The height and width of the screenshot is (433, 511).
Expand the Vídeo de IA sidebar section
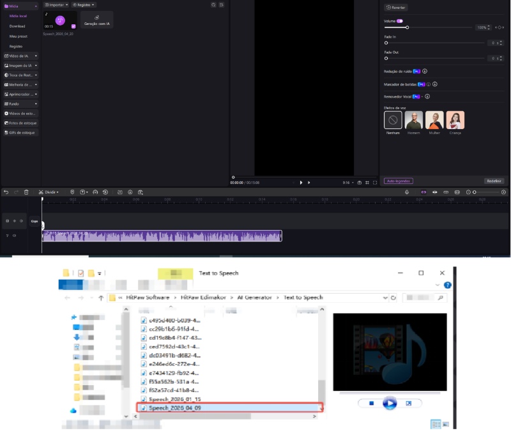coord(20,56)
